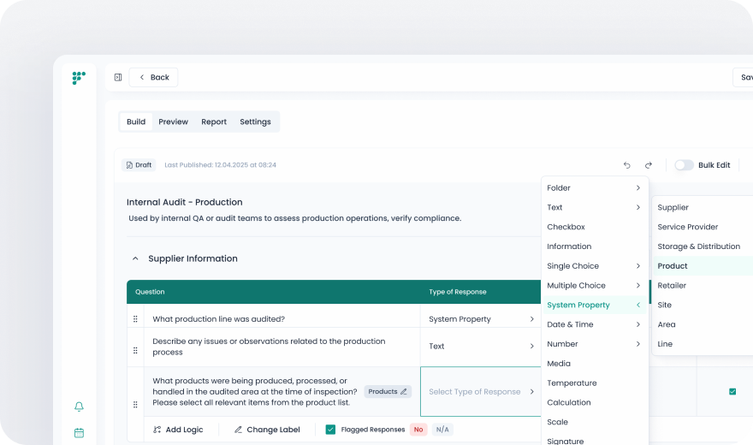Uncheck the Flagged Responses checkbox
The image size is (753, 445).
click(330, 429)
